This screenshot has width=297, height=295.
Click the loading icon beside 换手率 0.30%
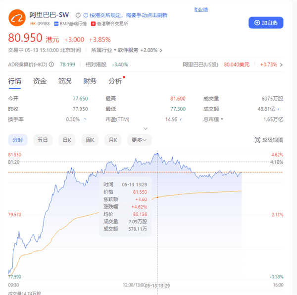click(x=85, y=119)
